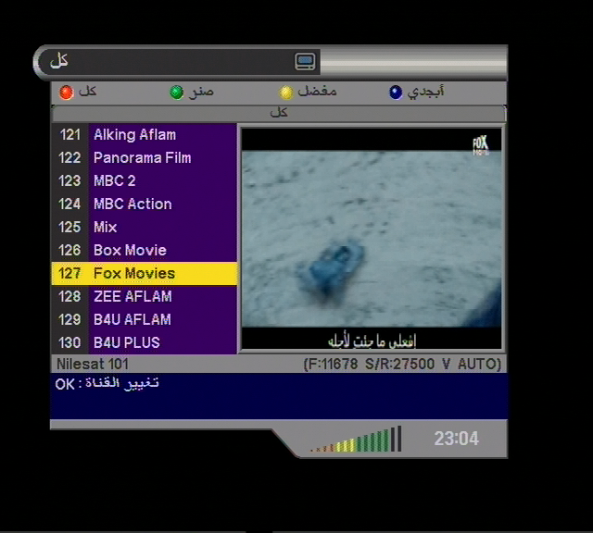This screenshot has height=533, width=593.
Task: Click the Fox Movies preview video
Action: [x=372, y=239]
